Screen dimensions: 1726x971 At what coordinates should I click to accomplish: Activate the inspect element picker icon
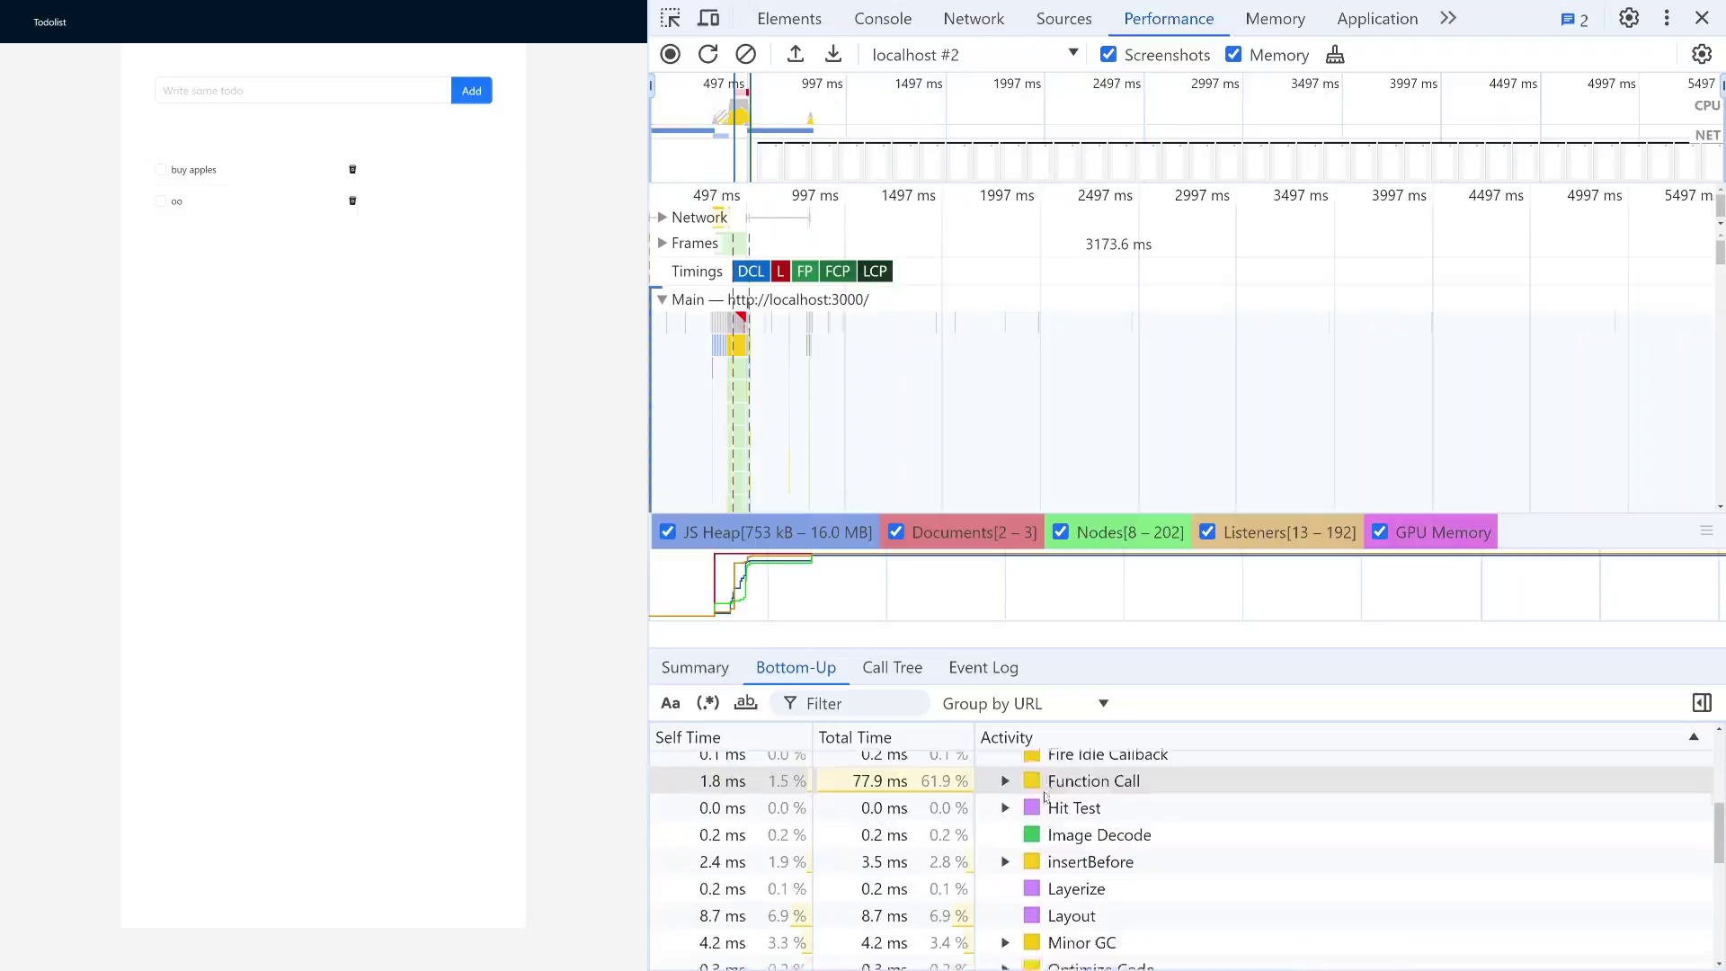click(670, 18)
